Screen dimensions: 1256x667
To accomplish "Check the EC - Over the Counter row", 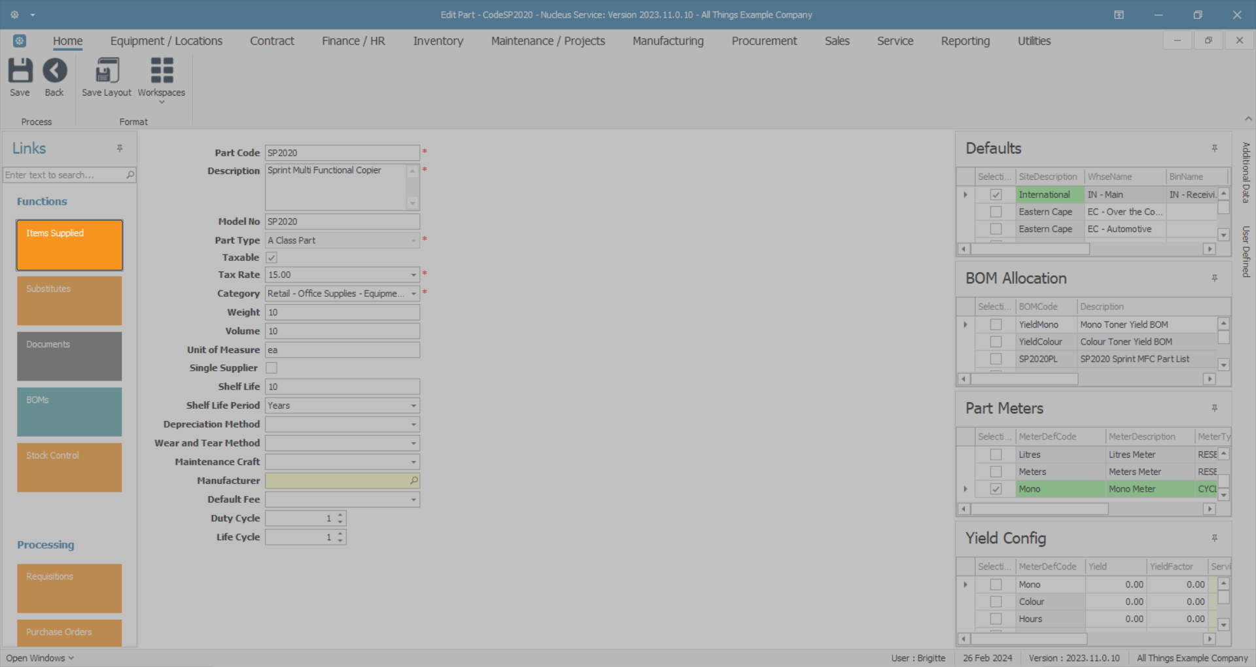I will (x=996, y=212).
